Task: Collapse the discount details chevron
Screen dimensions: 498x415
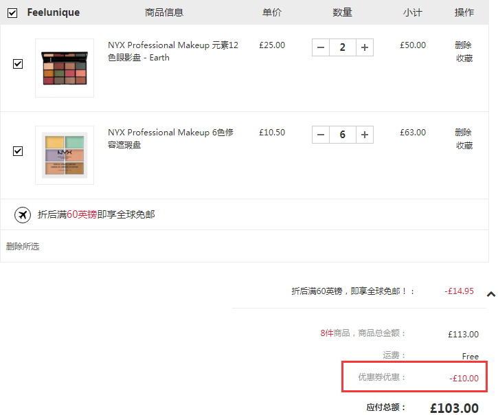Action: pyautogui.click(x=491, y=294)
